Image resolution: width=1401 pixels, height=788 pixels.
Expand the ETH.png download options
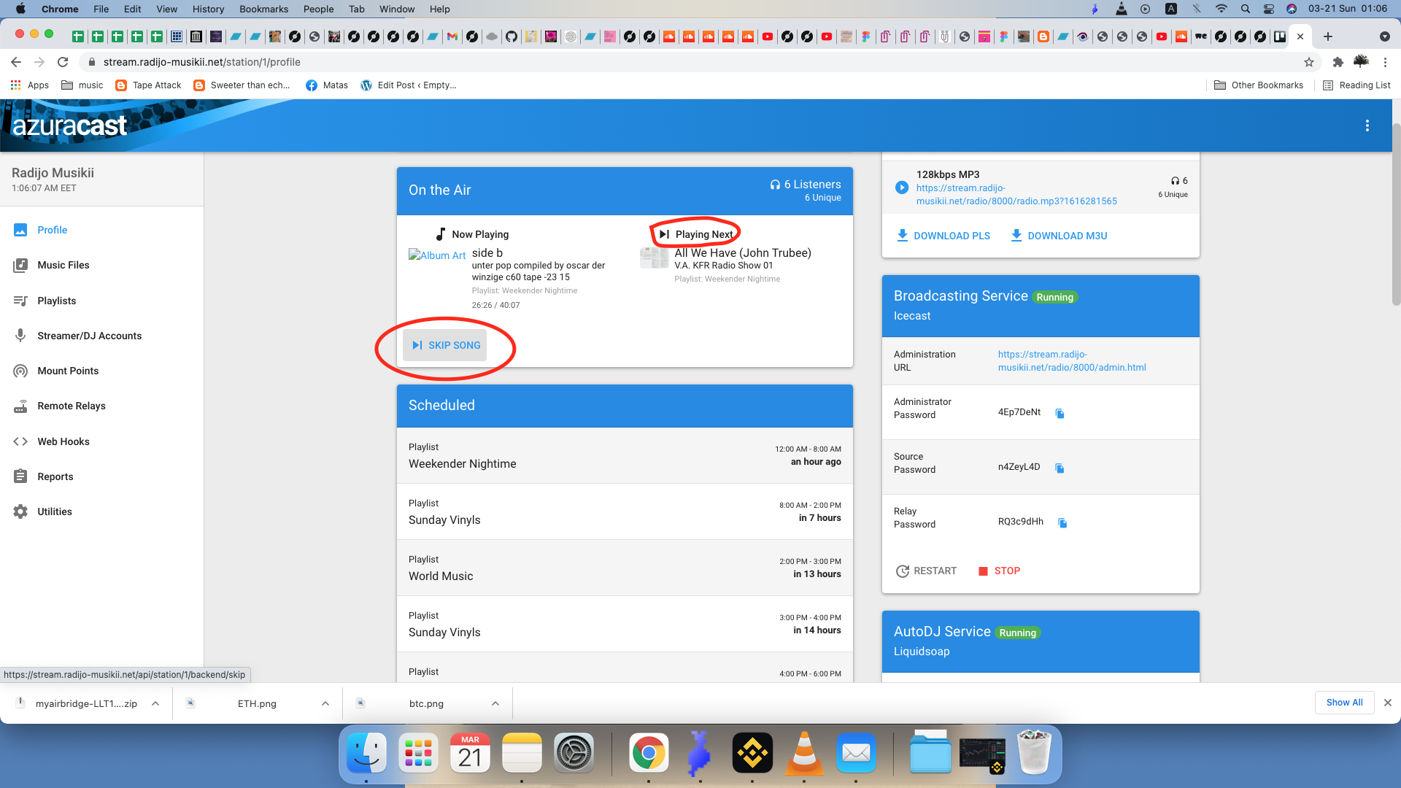tap(325, 703)
